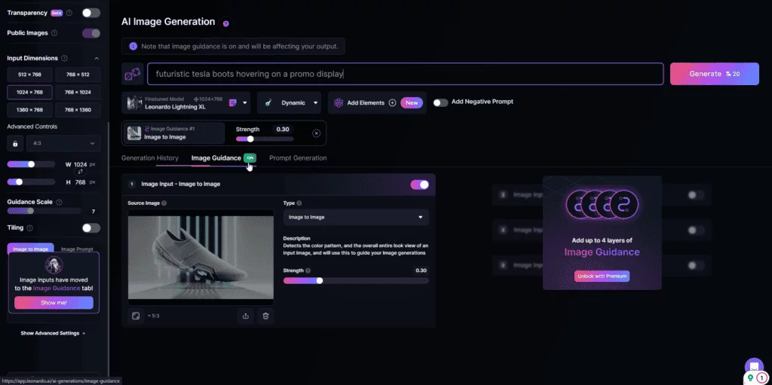Click the Input Dimensions help icon

click(x=65, y=58)
